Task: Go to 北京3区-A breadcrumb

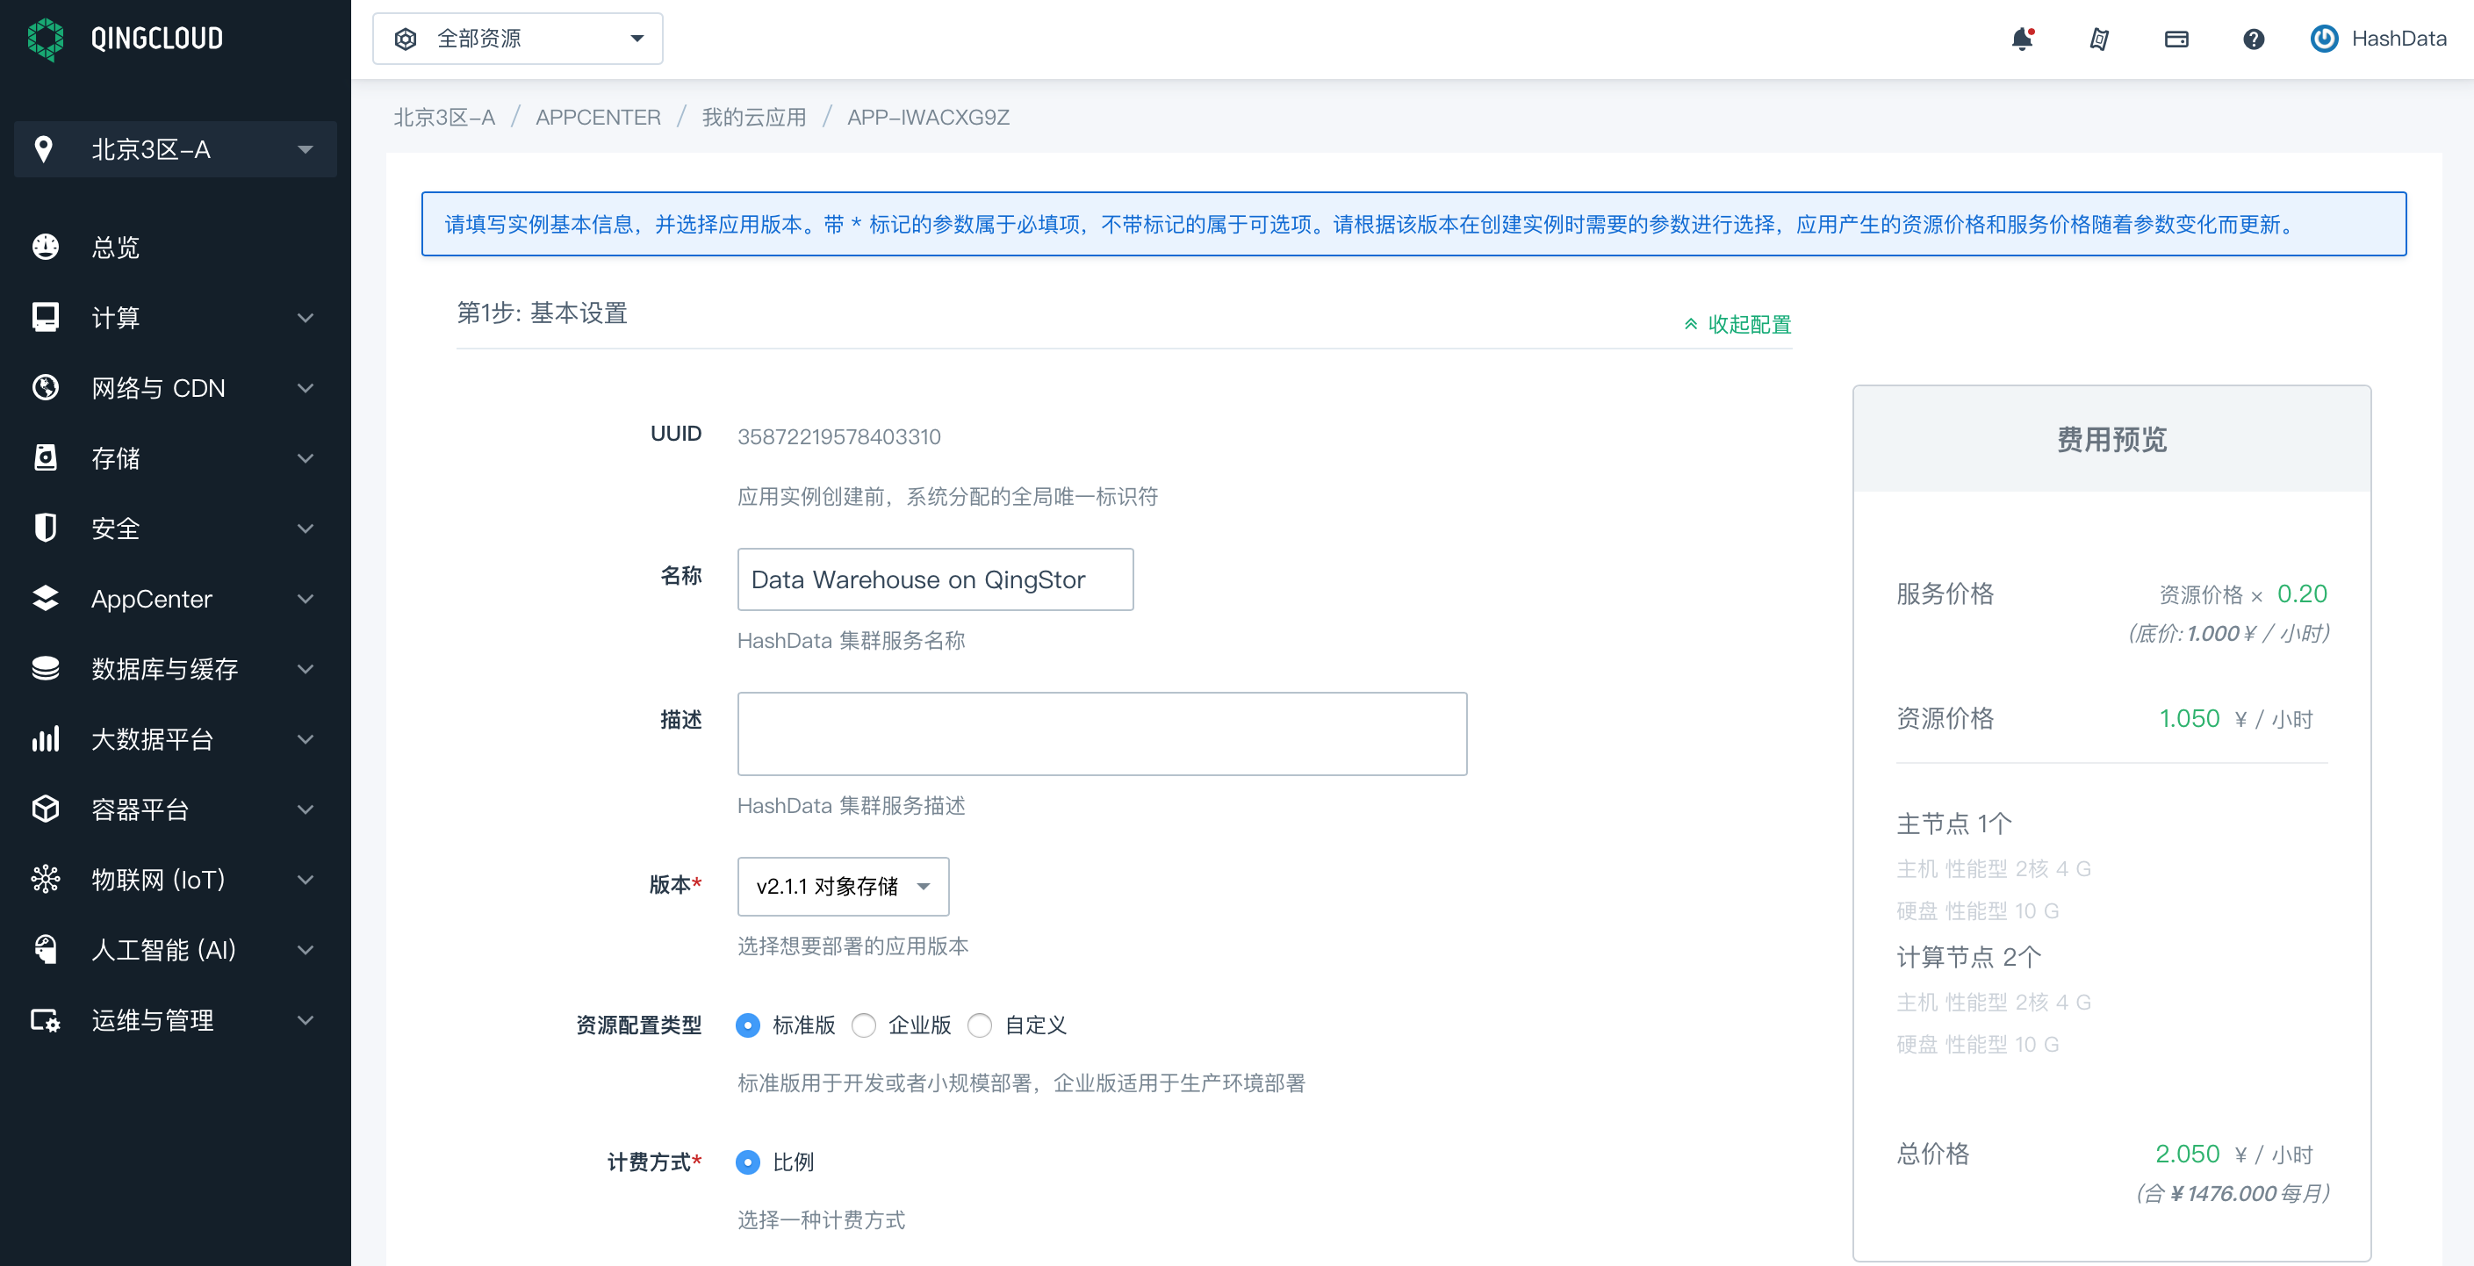Action: tap(443, 117)
